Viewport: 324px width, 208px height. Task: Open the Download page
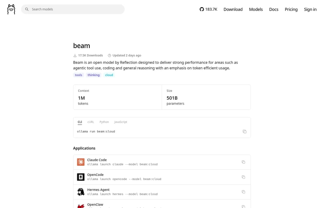pos(233,9)
